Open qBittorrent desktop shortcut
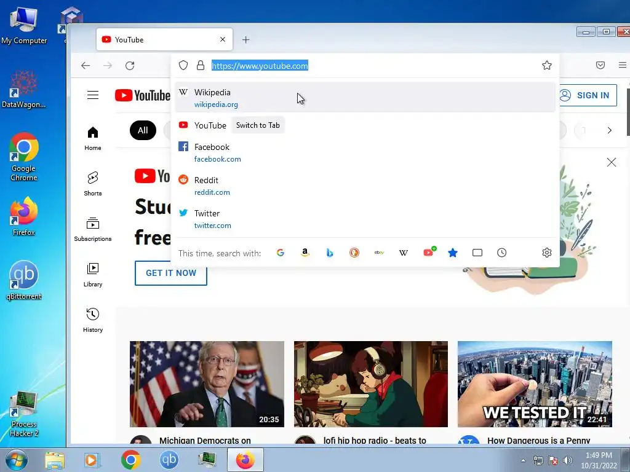630x472 pixels. pos(24,280)
